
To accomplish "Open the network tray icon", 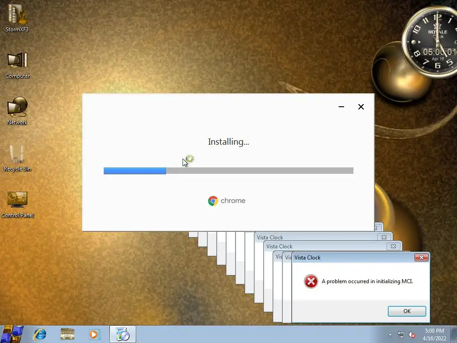I will click(x=401, y=335).
